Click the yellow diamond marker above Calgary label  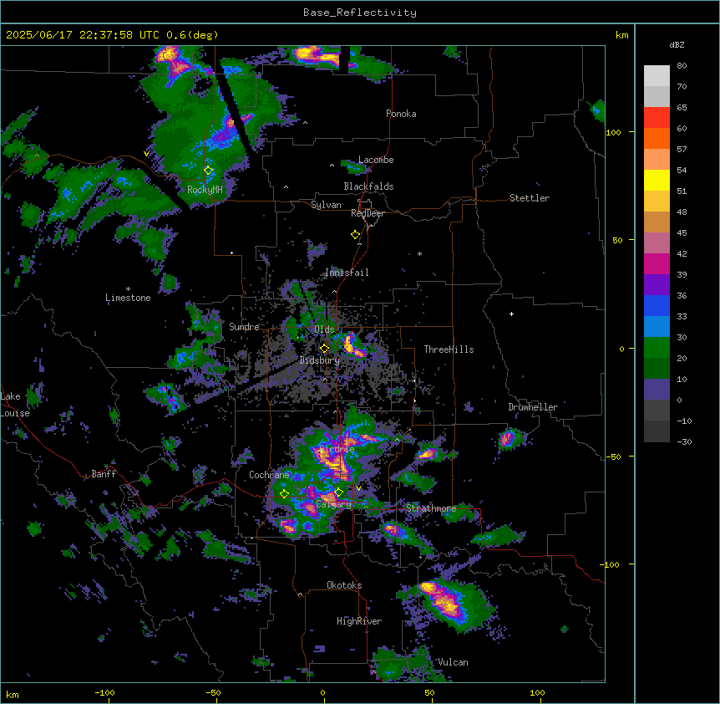coord(339,492)
